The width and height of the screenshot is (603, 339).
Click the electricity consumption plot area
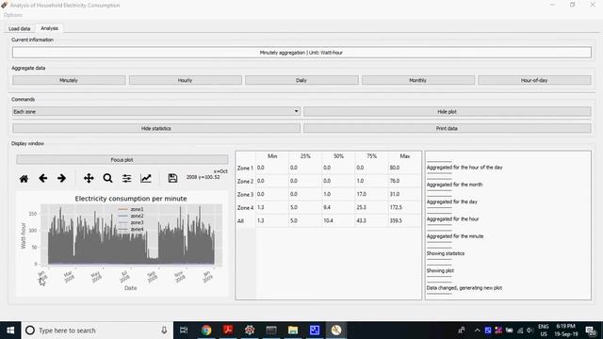point(132,235)
